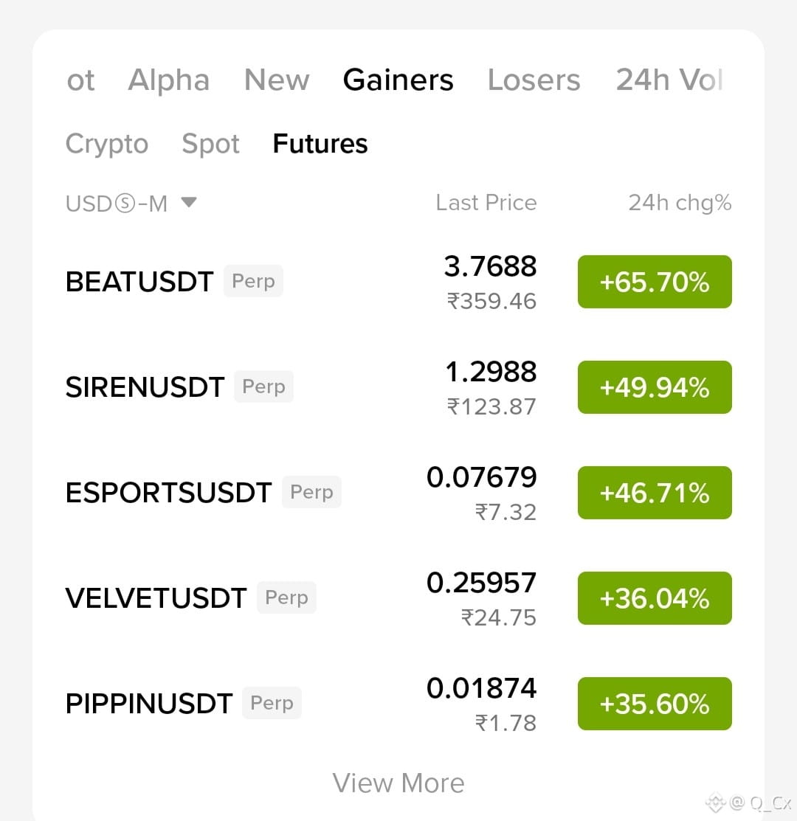Open BEATUSDT perpetual contract row
Viewport: 797px width, 821px height.
pyautogui.click(x=398, y=282)
